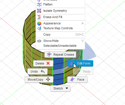Click the Face selection icon
125x105 pixels.
pos(72,79)
